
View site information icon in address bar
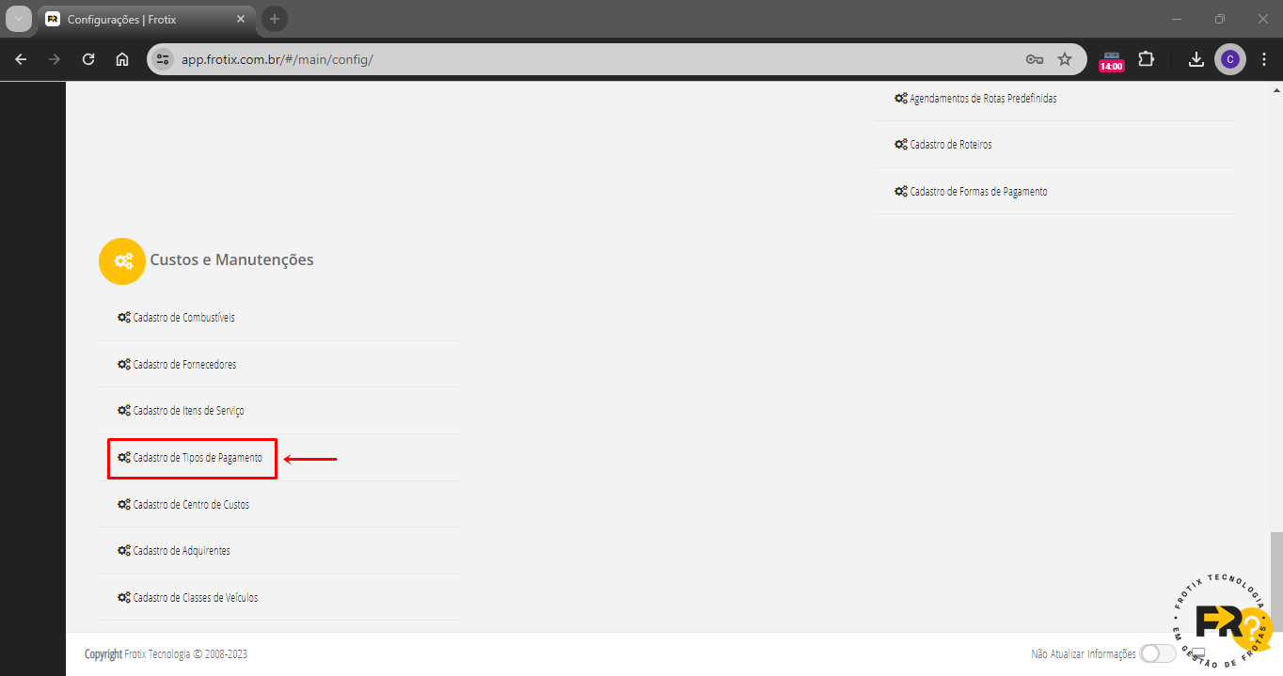pyautogui.click(x=164, y=59)
